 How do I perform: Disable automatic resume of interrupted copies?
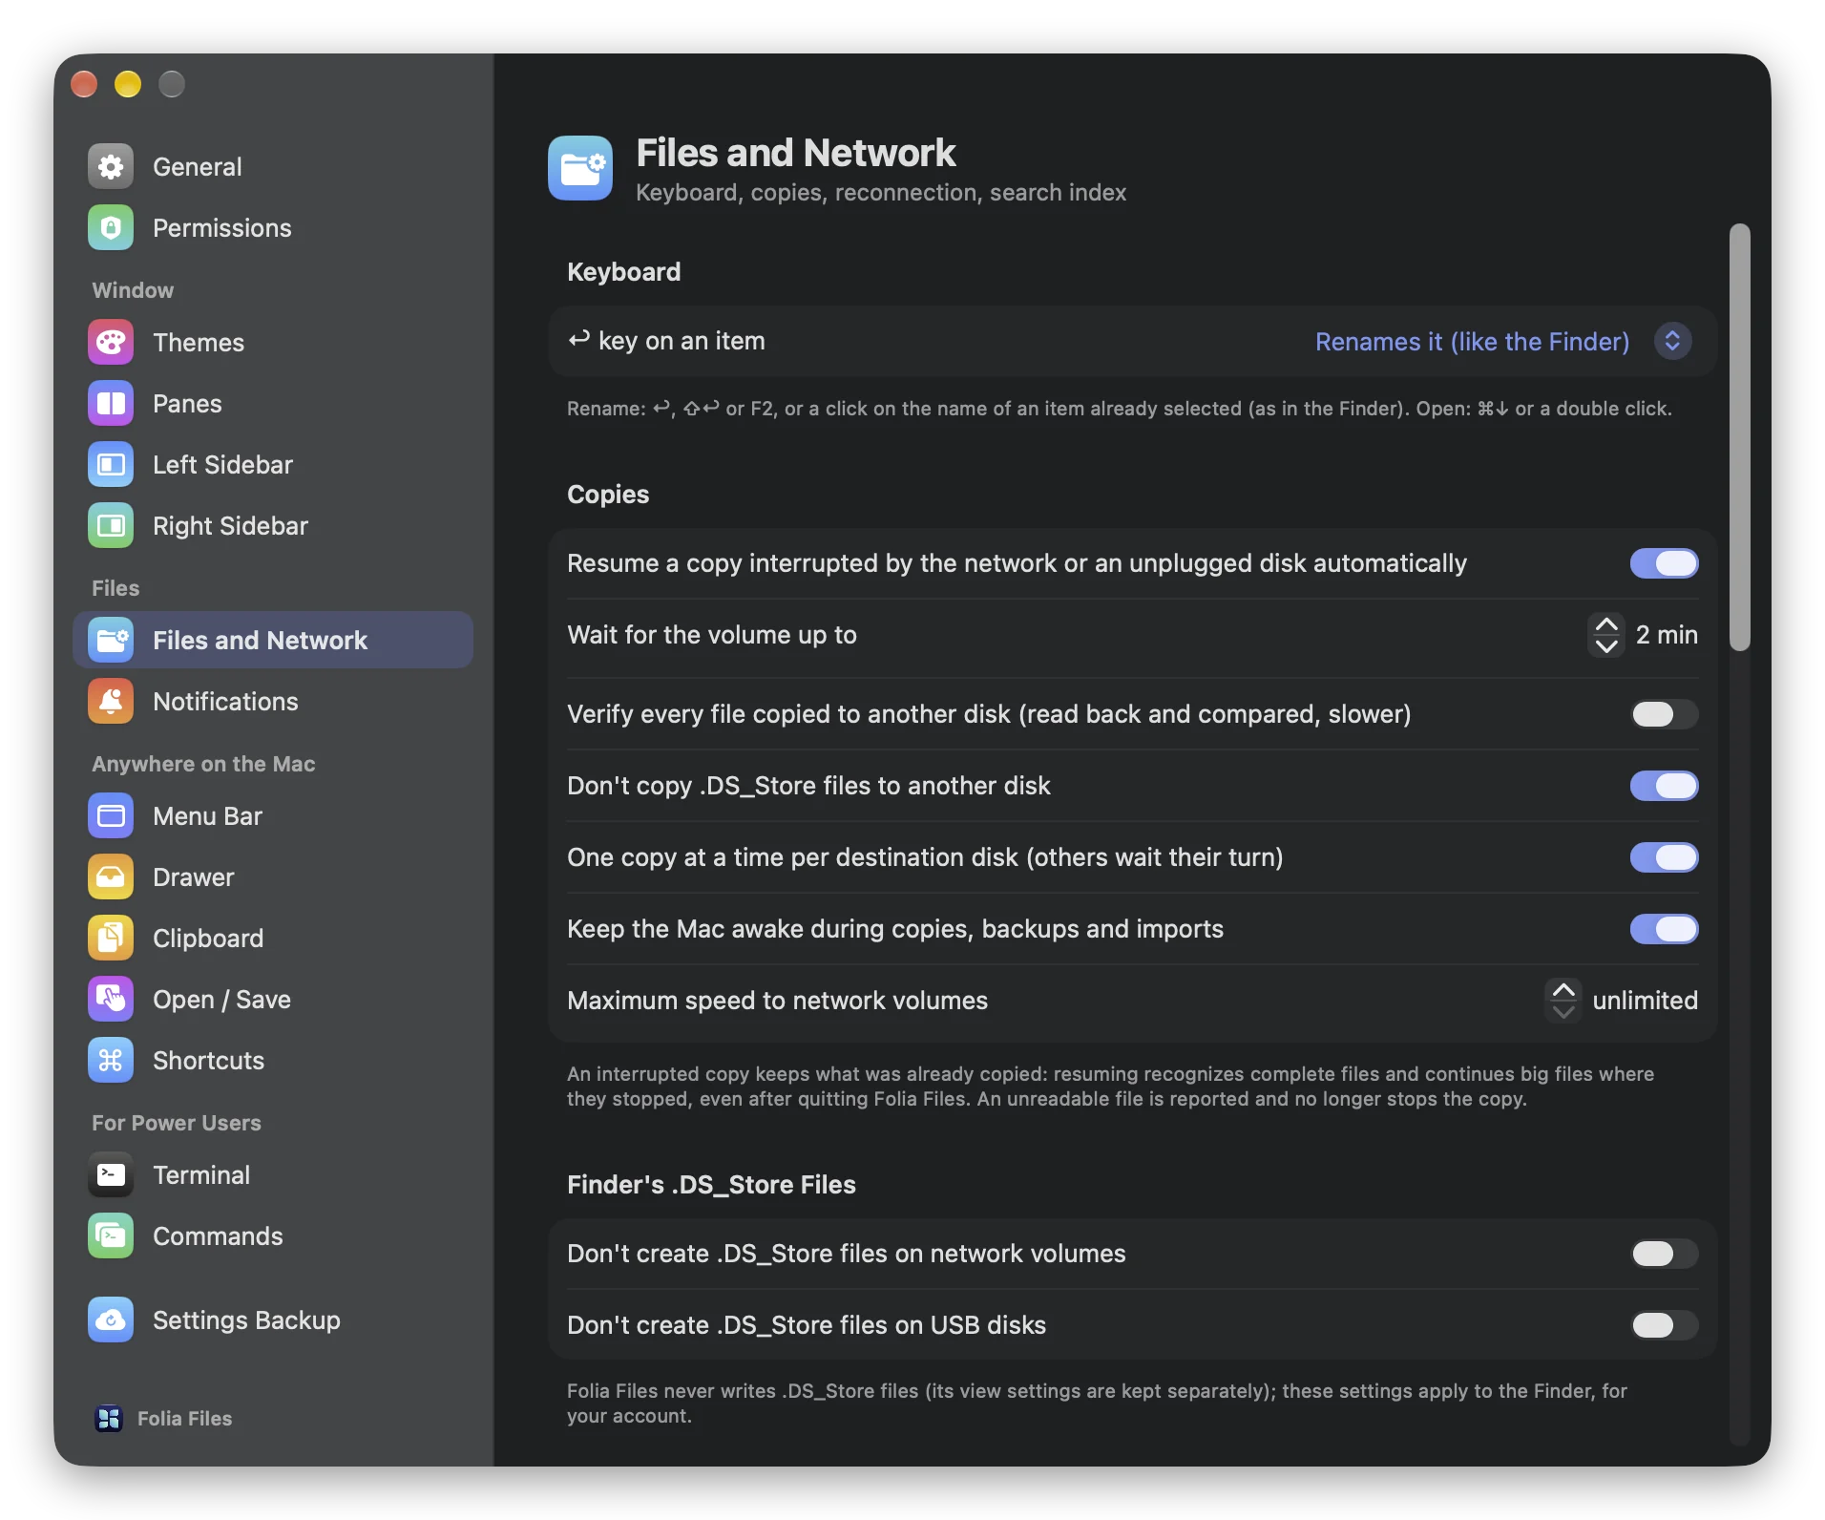pyautogui.click(x=1664, y=563)
